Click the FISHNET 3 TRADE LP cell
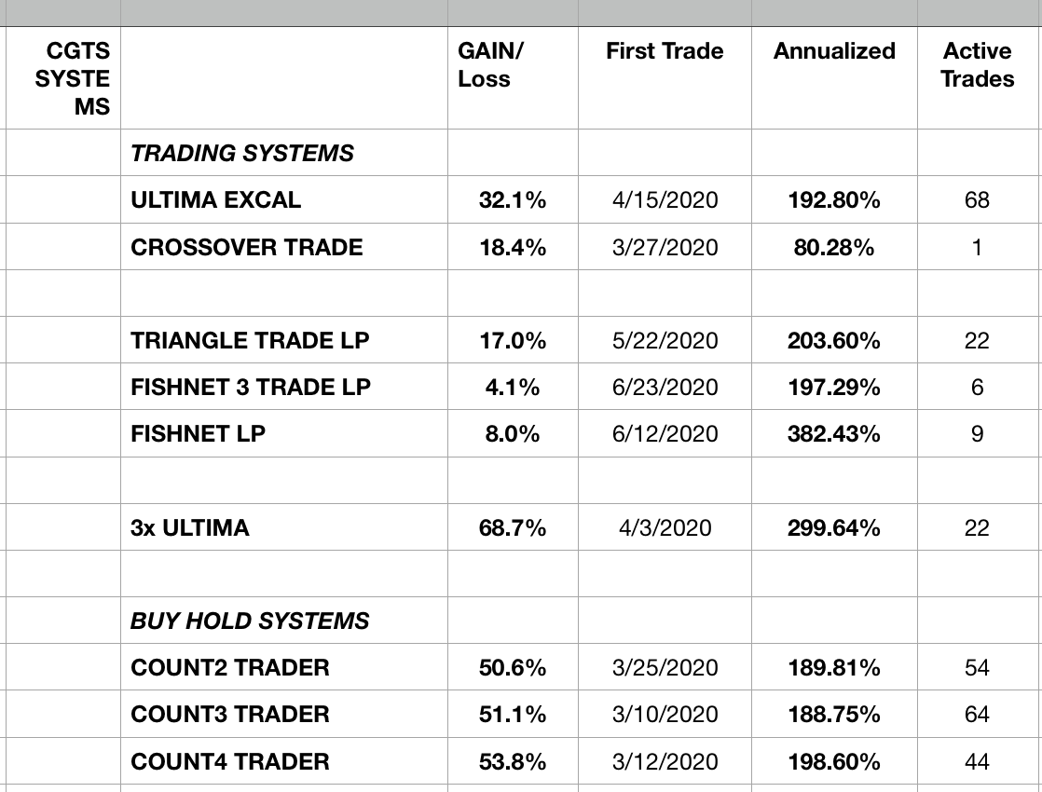Viewport: 1042px width, 792px height. pos(251,387)
